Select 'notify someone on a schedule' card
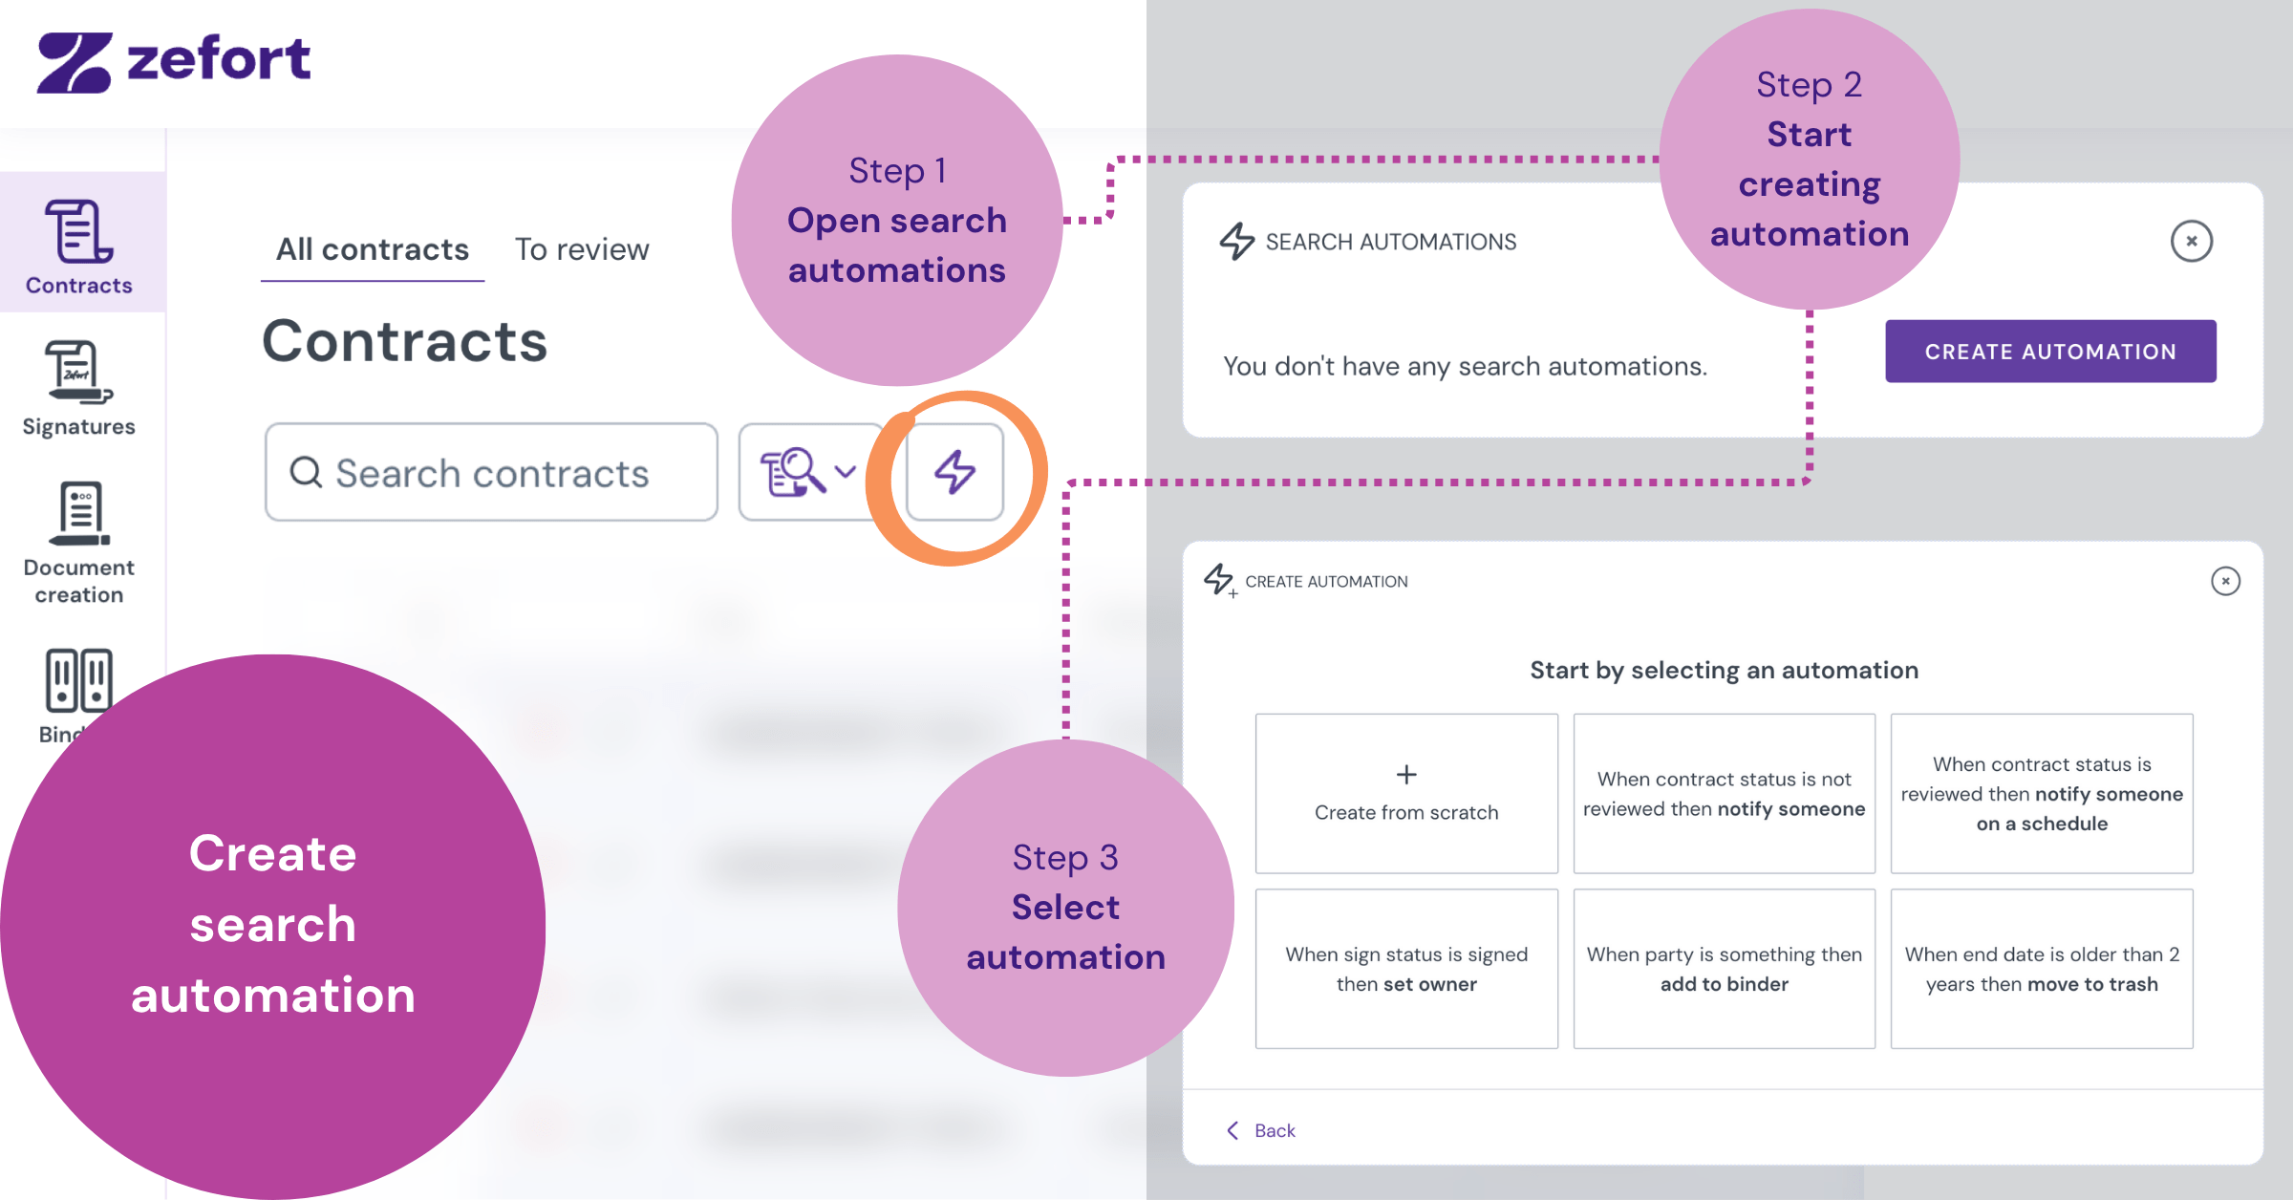The width and height of the screenshot is (2293, 1200). pyautogui.click(x=2042, y=793)
